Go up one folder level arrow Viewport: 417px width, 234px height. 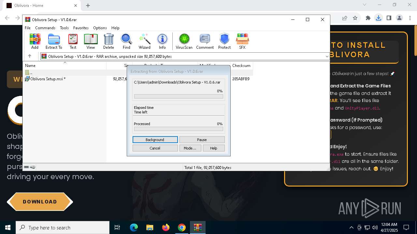click(x=30, y=56)
